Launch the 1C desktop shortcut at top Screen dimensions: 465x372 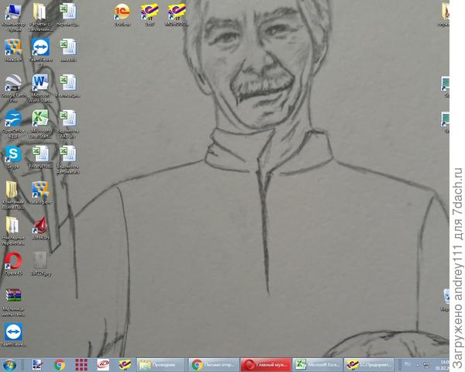coord(122,12)
